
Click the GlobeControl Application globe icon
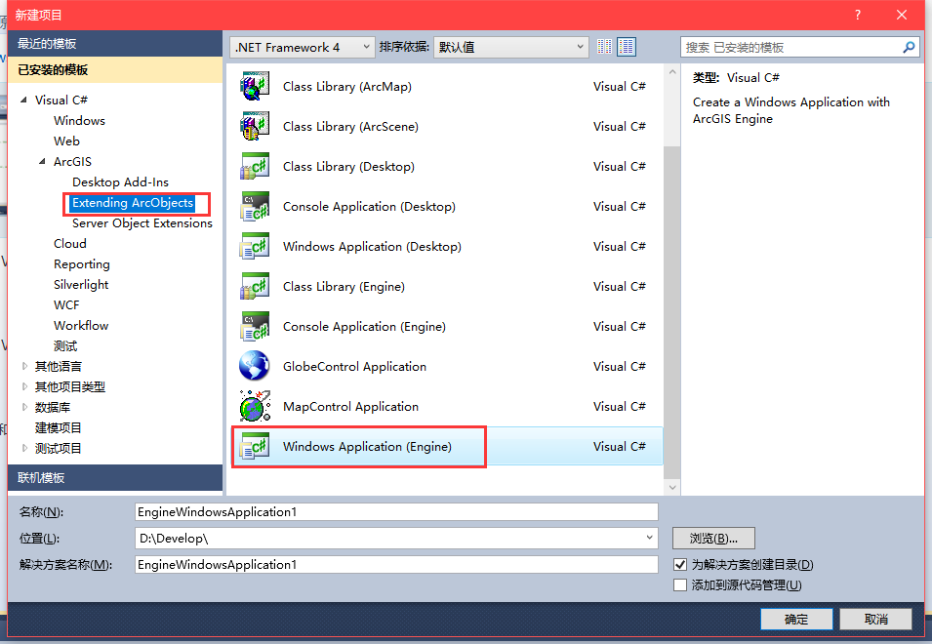click(x=254, y=366)
